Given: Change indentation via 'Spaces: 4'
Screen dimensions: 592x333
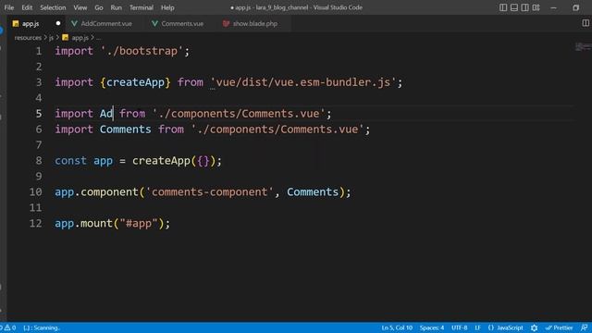Looking at the screenshot, I should [x=432, y=327].
